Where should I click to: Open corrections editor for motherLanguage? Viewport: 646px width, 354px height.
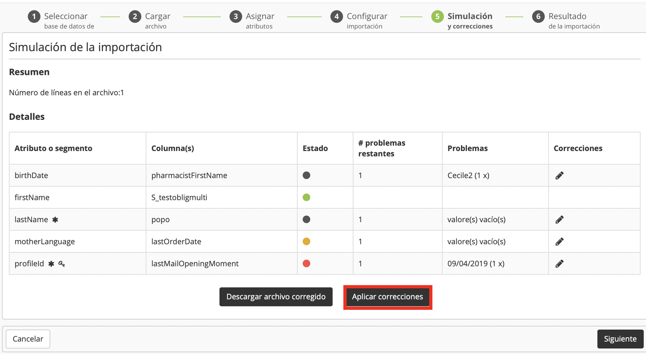pos(559,242)
